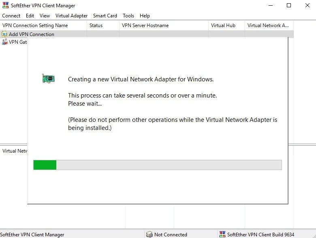Image resolution: width=316 pixels, height=238 pixels.
Task: Select the Add VPN Connection row
Action: (x=147, y=34)
